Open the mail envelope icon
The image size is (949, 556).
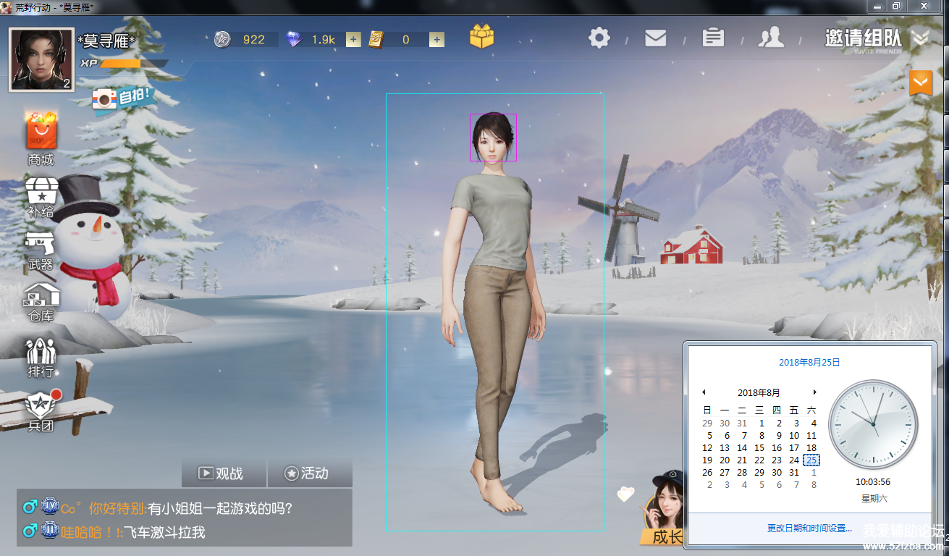tap(655, 38)
